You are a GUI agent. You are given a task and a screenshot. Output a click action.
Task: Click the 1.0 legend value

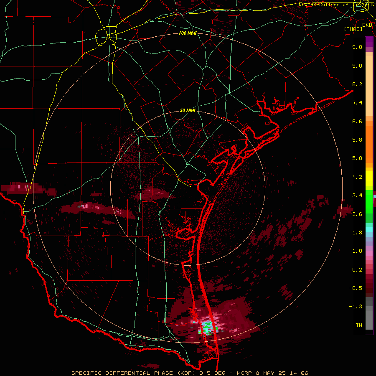357,251
